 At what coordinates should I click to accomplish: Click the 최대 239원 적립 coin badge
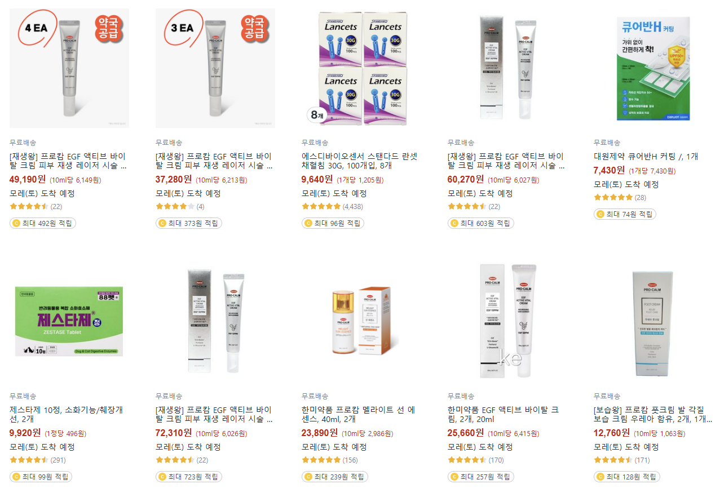click(335, 477)
